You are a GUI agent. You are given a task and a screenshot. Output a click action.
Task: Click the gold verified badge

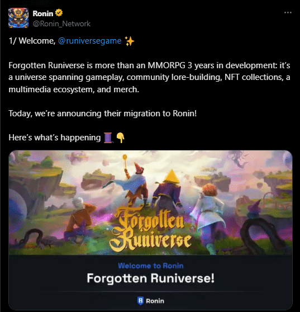tap(59, 13)
